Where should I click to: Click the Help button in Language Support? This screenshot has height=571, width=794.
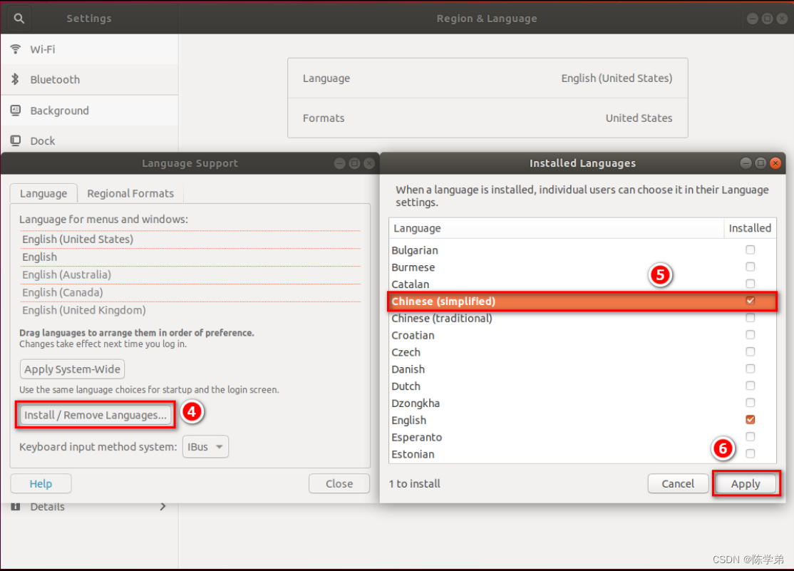41,484
